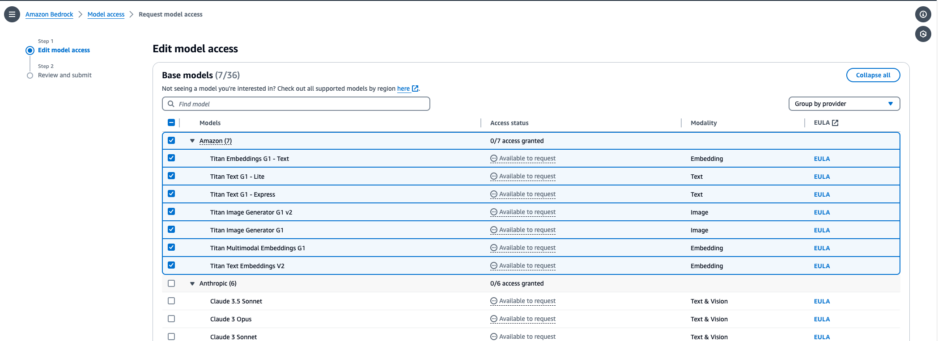Uncheck Titan Image Generator G1 checkbox

click(x=171, y=229)
